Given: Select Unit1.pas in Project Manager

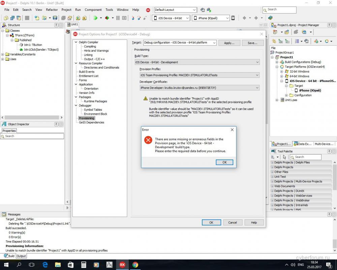Looking at the screenshot, I should click(x=291, y=100).
